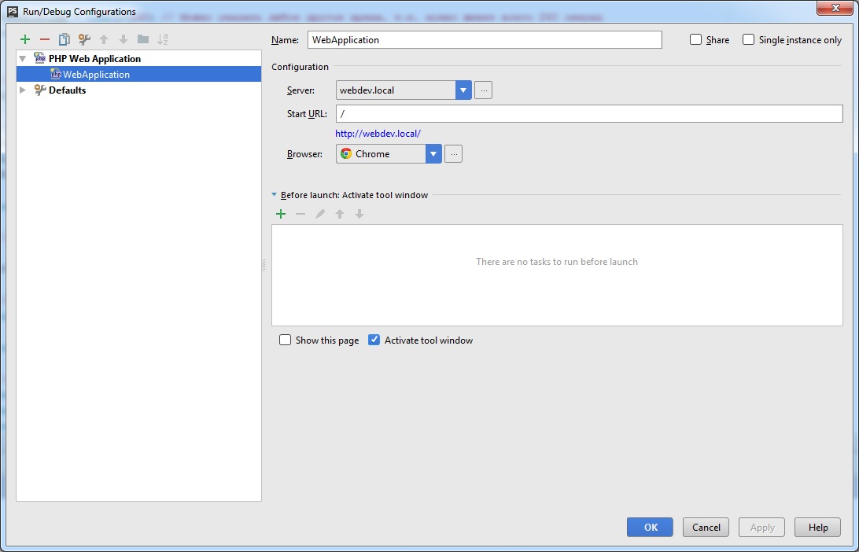
Task: Move the configuration up
Action: [104, 39]
